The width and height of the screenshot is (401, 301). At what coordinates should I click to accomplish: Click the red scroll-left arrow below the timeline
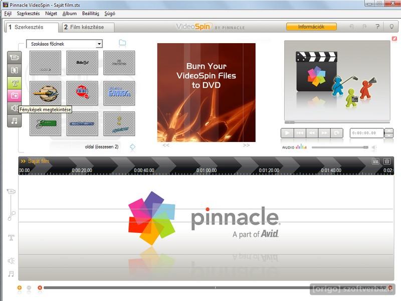(40, 287)
